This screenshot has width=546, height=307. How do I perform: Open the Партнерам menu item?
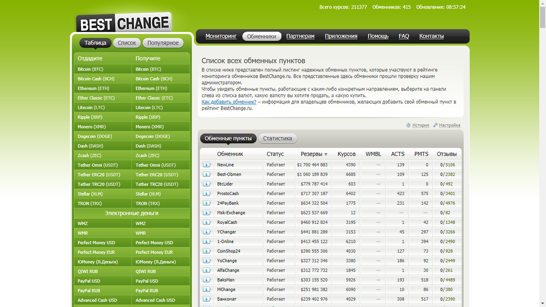tap(300, 36)
